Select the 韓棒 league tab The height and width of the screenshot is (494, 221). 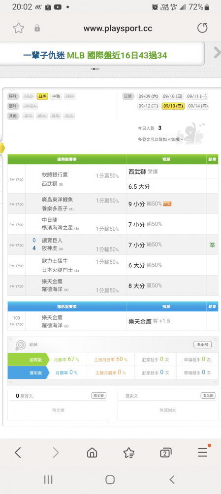[70, 96]
